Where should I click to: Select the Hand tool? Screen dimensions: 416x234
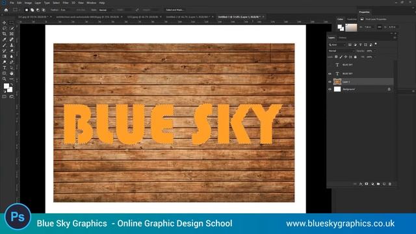click(12, 73)
